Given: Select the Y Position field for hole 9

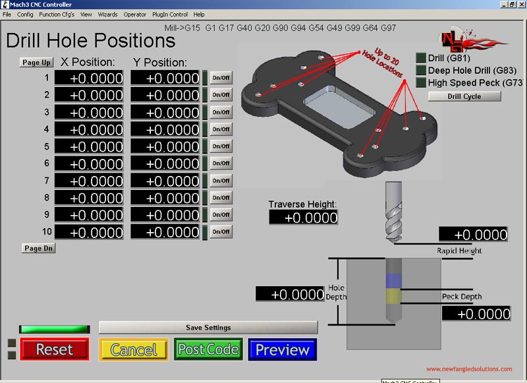Looking at the screenshot, I should click(x=165, y=215).
